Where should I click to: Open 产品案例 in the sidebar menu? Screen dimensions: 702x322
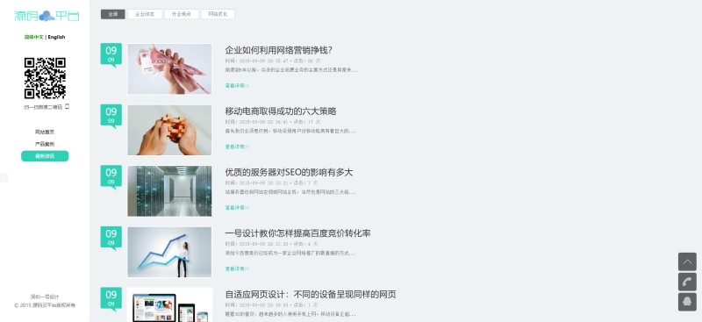[45, 144]
